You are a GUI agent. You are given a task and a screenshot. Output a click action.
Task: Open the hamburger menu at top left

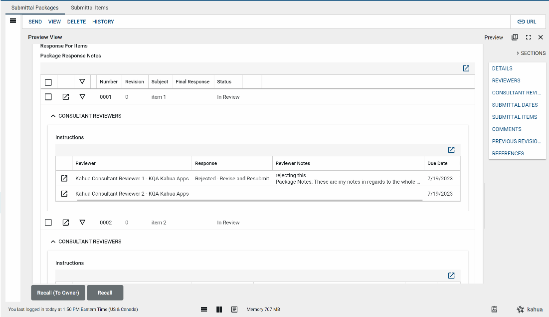point(13,21)
